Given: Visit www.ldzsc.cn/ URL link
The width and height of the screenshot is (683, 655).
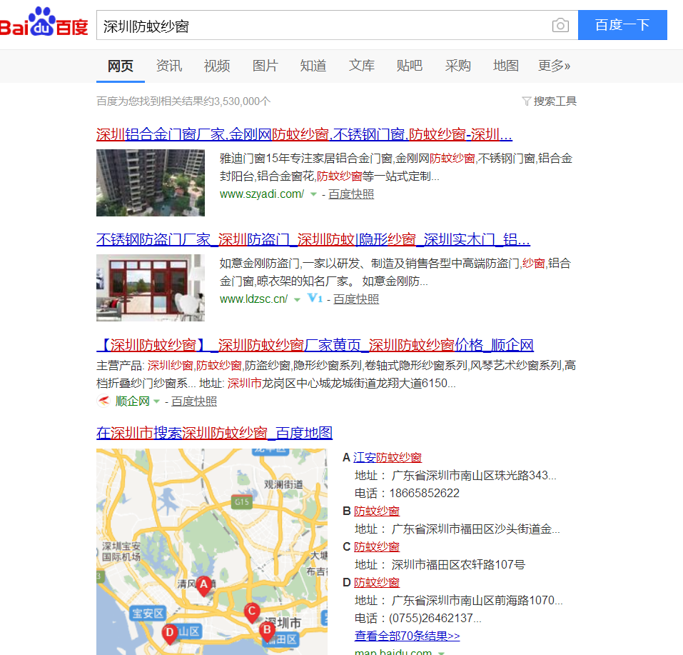Looking at the screenshot, I should pos(253,299).
